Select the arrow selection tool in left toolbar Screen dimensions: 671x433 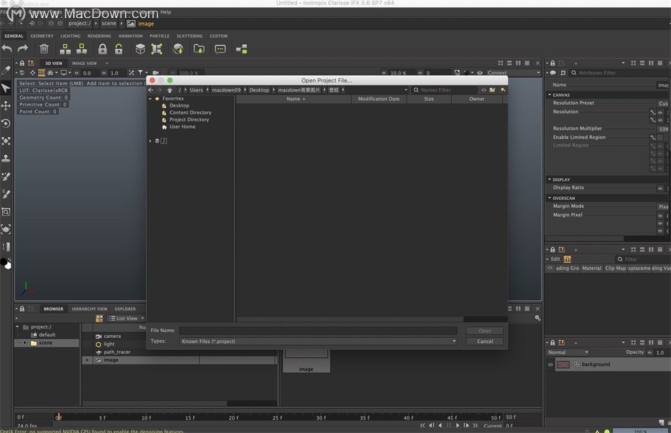[6, 88]
